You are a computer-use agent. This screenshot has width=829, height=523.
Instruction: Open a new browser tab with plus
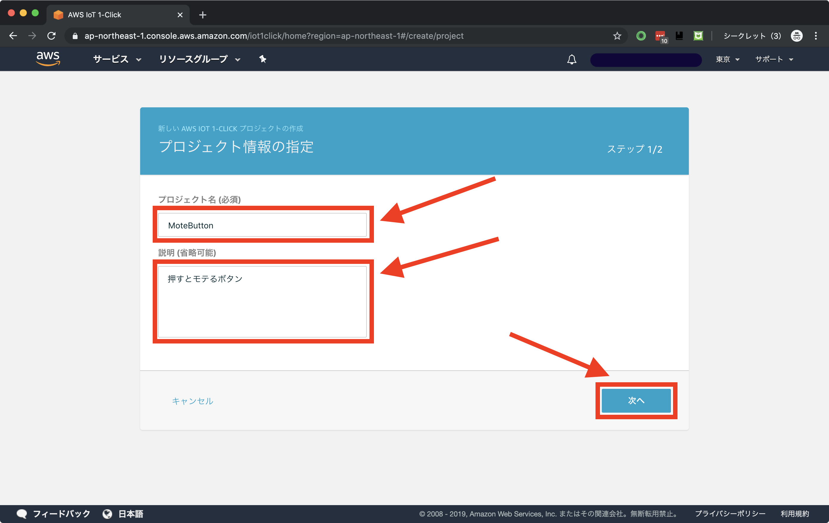tap(203, 15)
